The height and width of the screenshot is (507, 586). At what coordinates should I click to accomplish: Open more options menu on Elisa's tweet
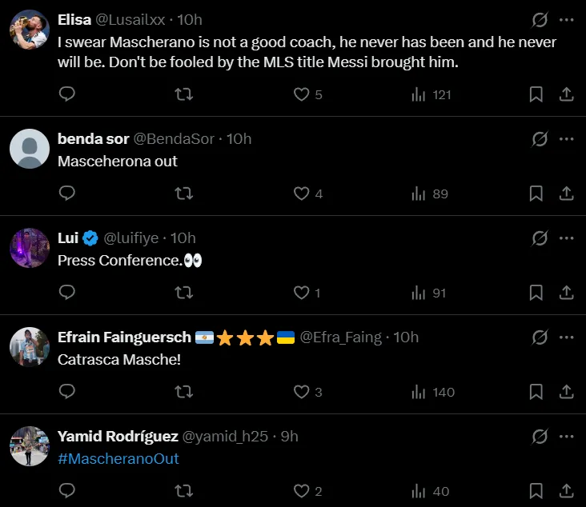click(x=566, y=20)
